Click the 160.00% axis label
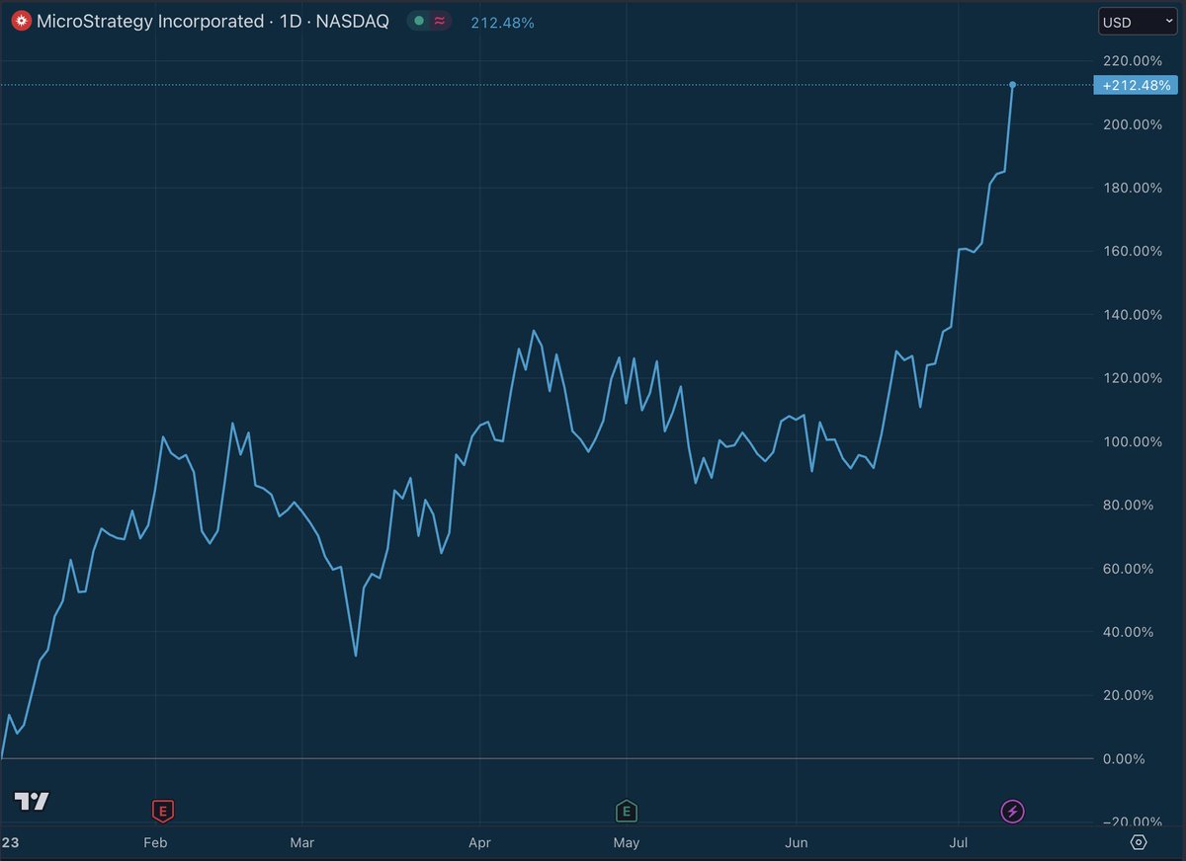The height and width of the screenshot is (861, 1186). click(x=1133, y=251)
